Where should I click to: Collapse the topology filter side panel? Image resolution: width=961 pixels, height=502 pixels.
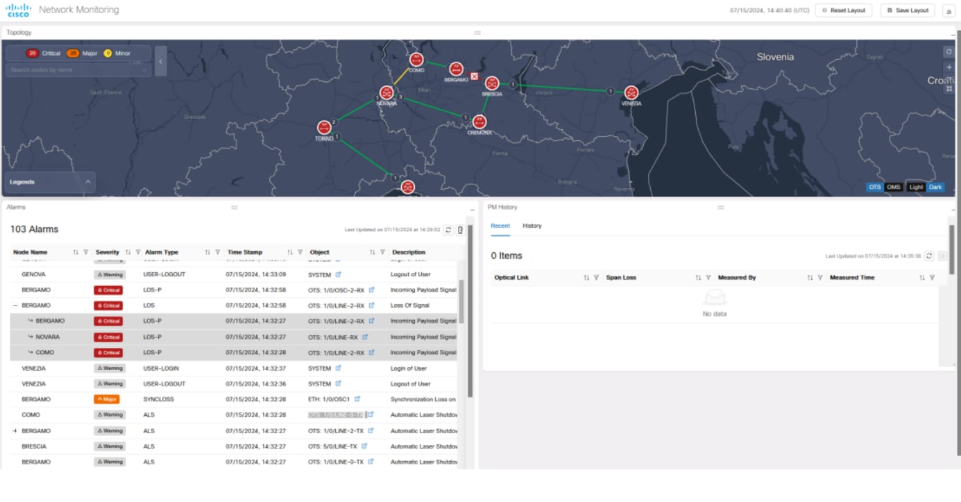[160, 61]
